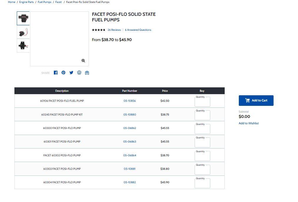Open the main product image
The height and width of the screenshot is (202, 298).
point(59,39)
